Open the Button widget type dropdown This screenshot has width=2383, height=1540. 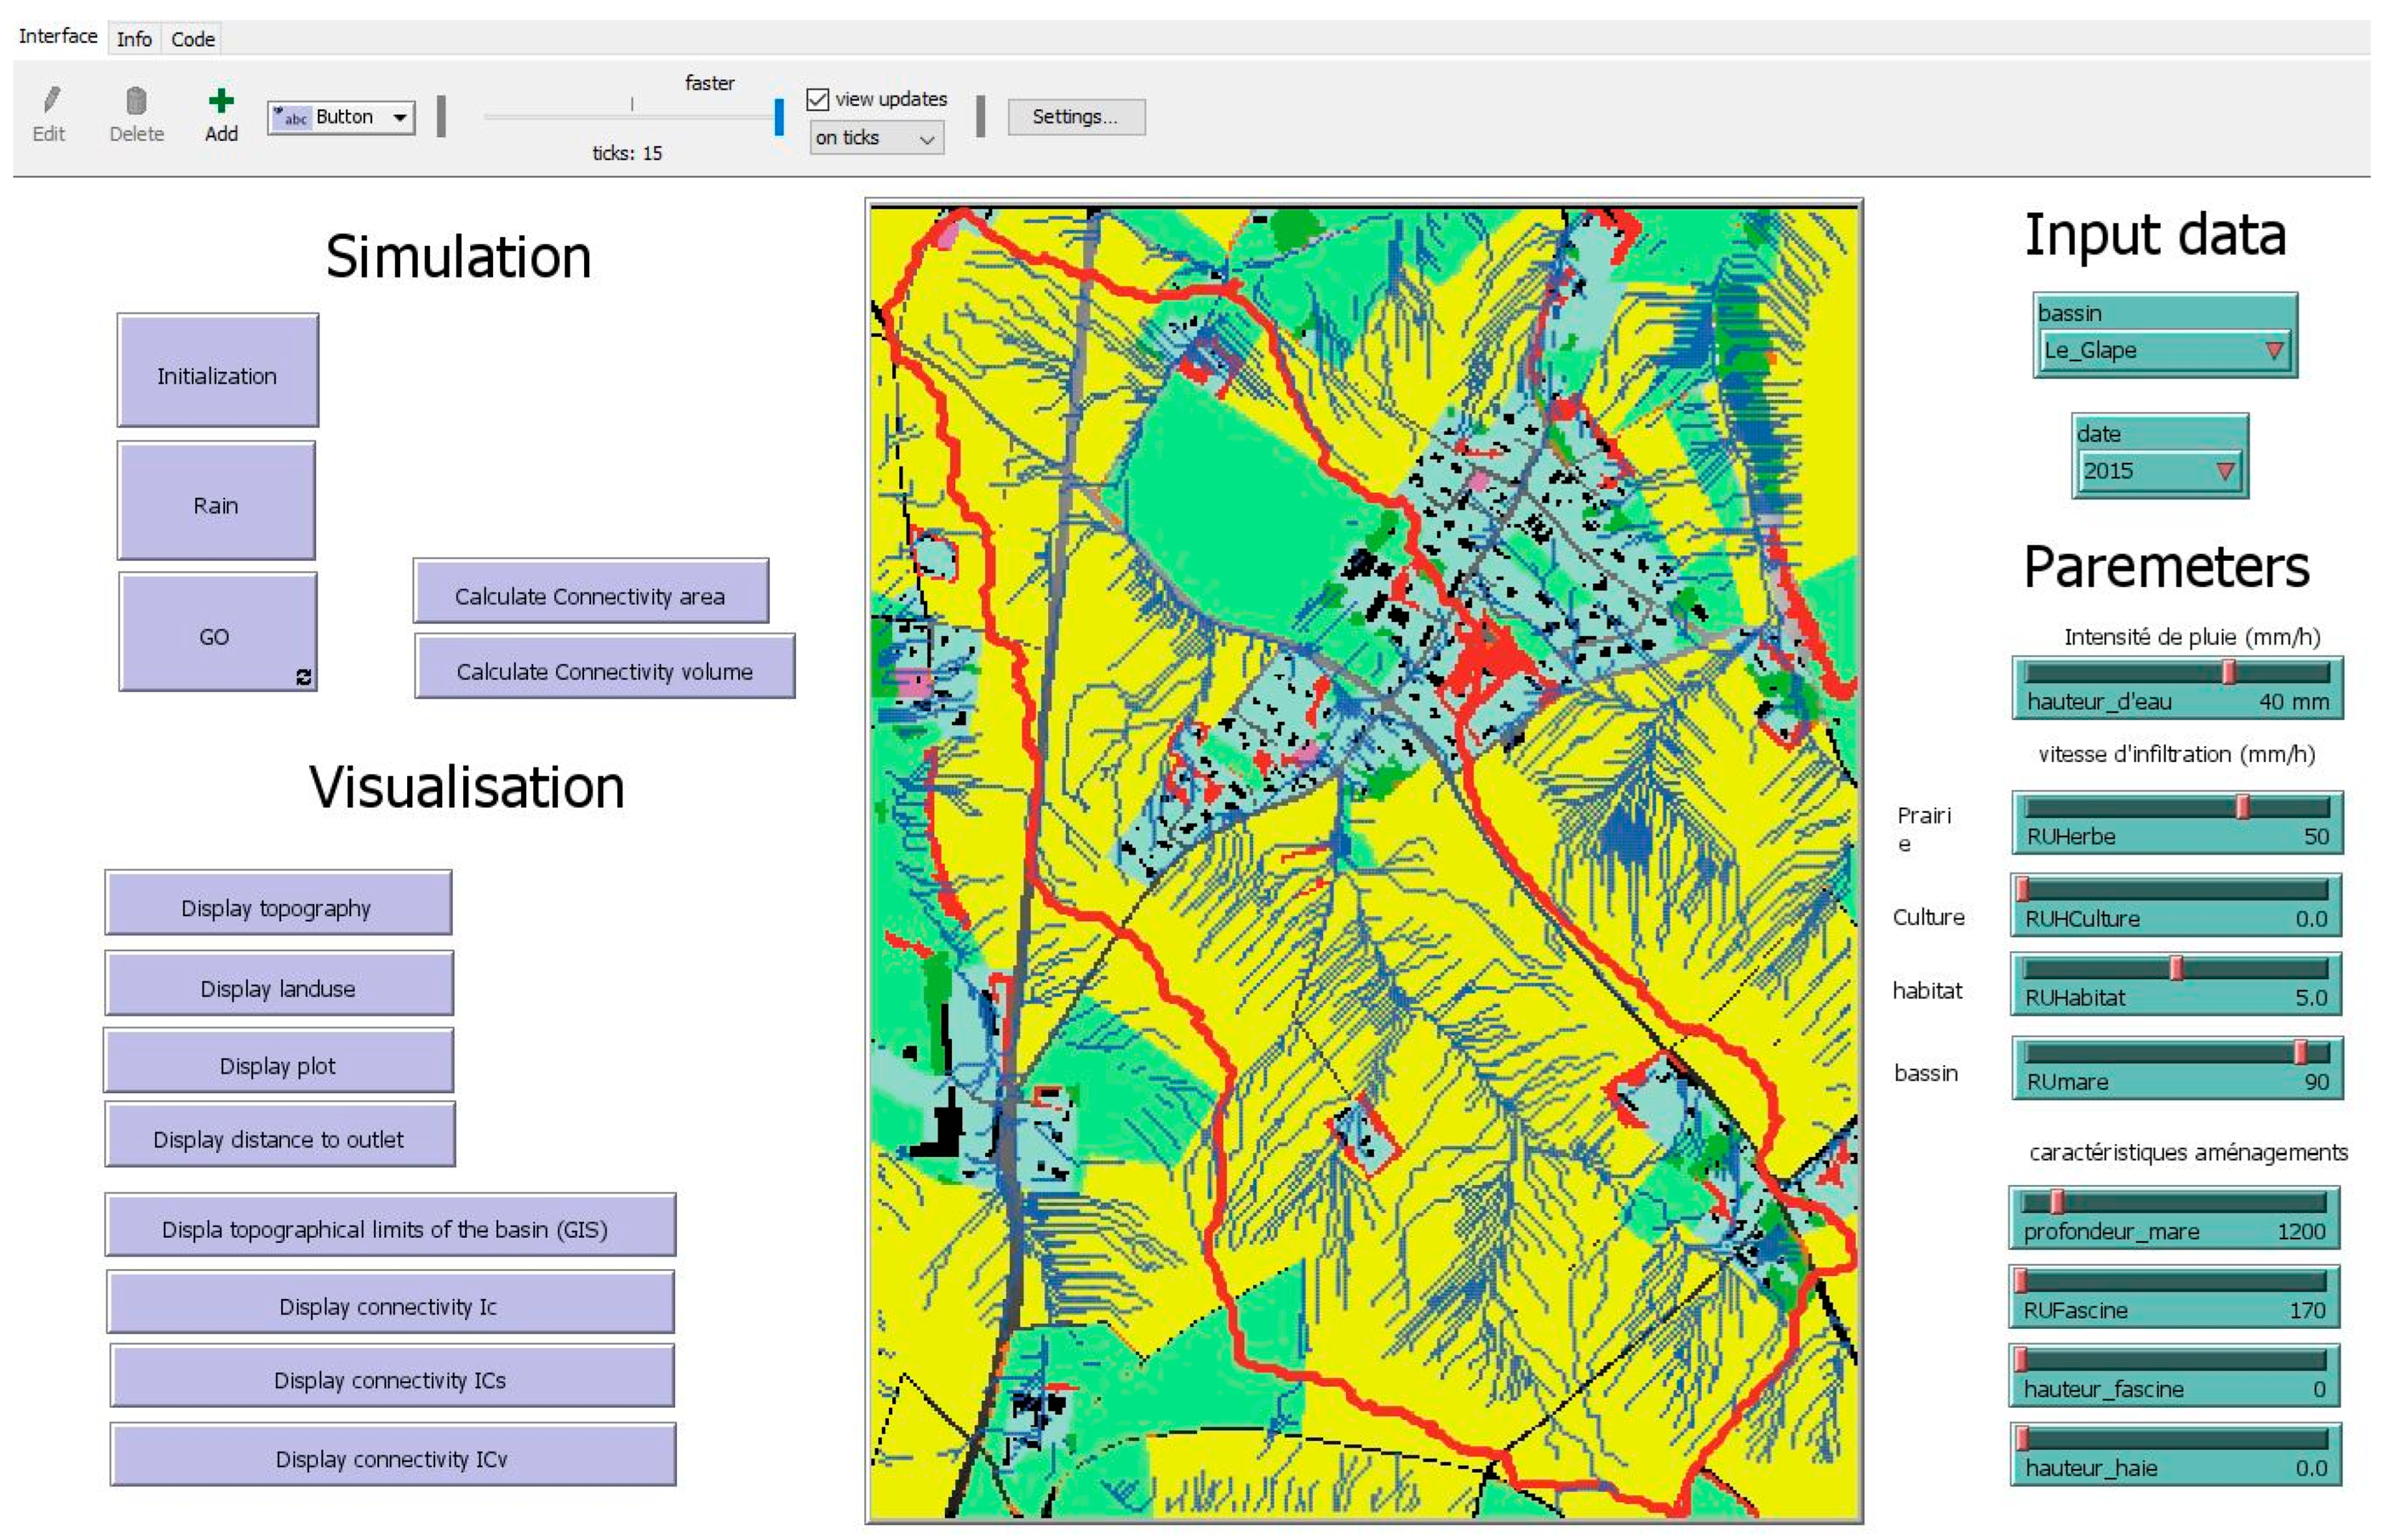pyautogui.click(x=341, y=117)
